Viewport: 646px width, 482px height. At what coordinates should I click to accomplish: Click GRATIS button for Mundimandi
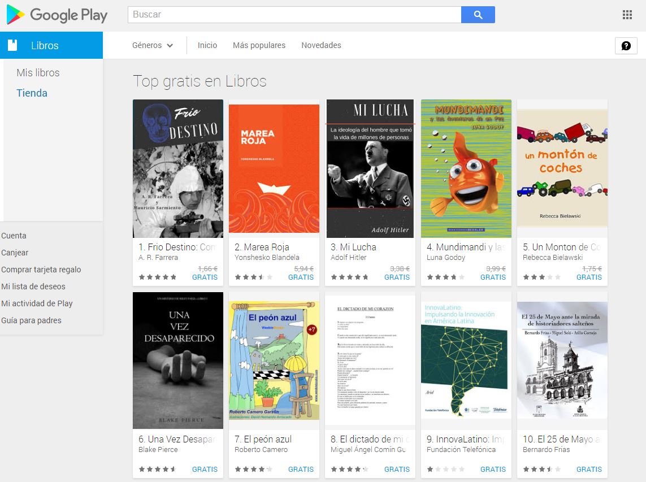click(x=493, y=277)
